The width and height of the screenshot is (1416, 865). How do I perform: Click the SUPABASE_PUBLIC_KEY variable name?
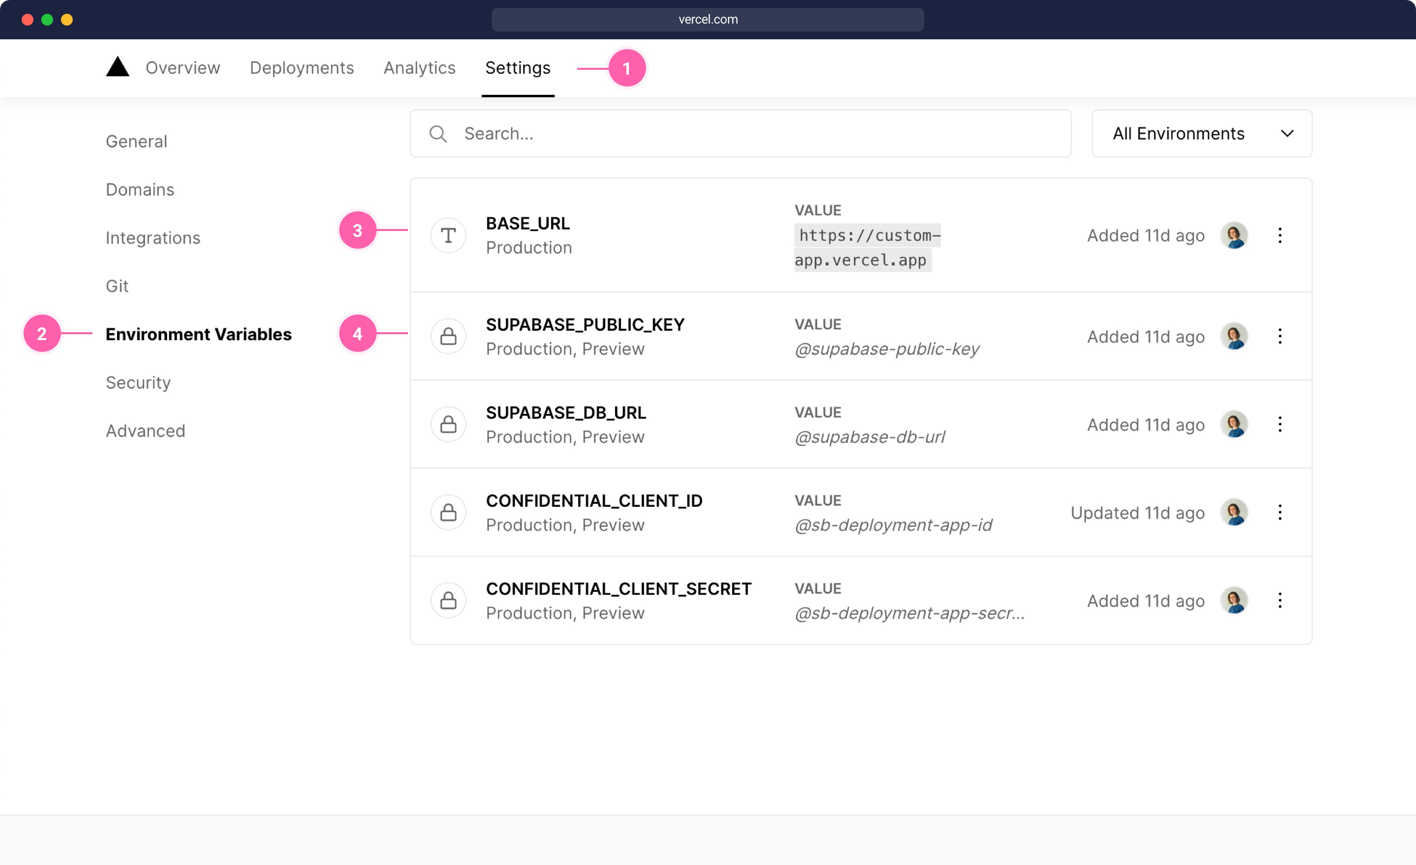pos(585,324)
